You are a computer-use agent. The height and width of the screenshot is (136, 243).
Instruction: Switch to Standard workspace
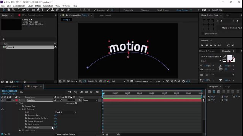[145, 10]
